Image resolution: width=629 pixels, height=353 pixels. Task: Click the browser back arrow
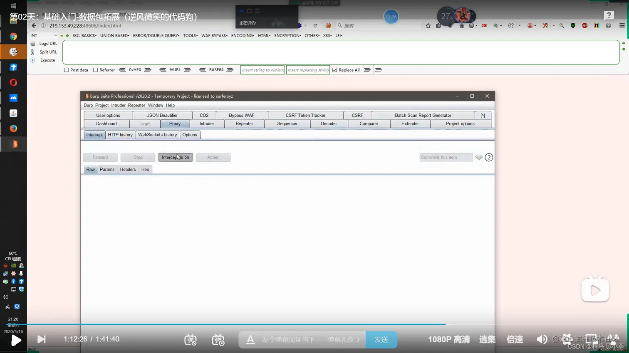[34, 26]
